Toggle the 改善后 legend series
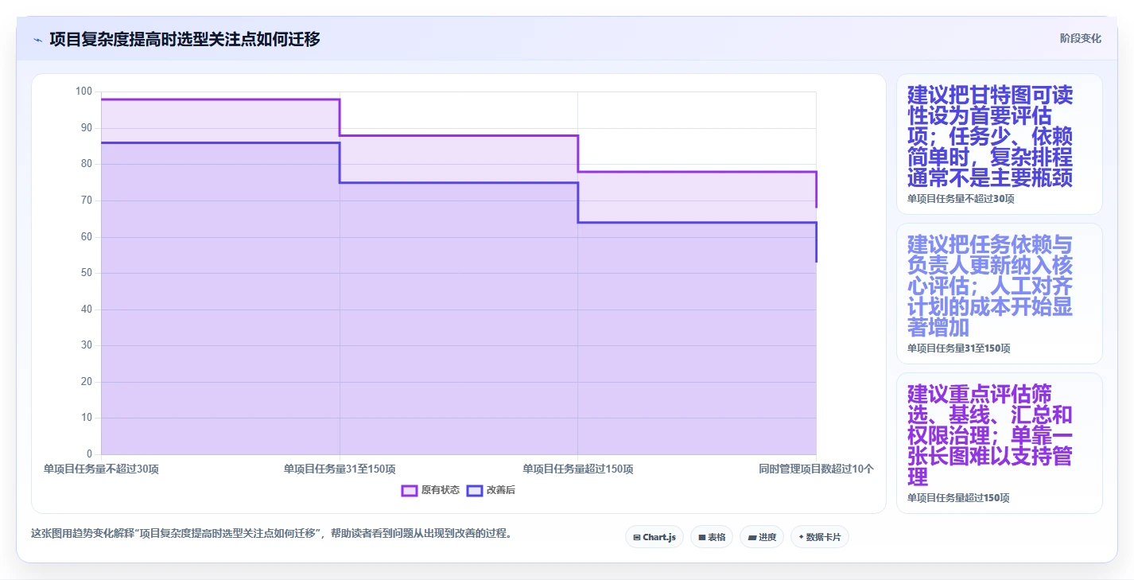 [491, 490]
